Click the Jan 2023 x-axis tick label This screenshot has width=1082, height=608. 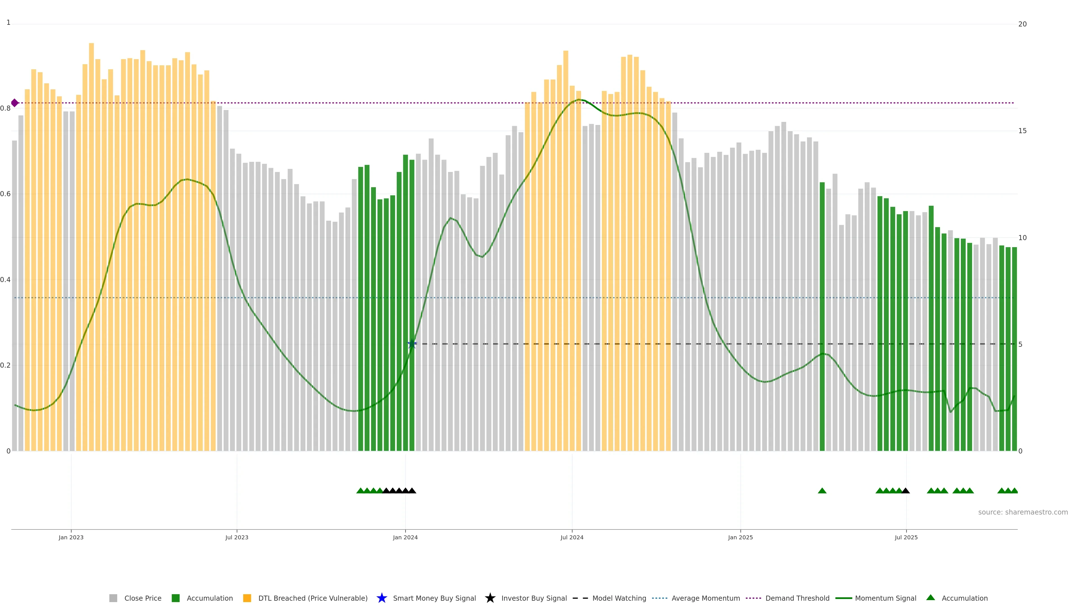coord(71,537)
